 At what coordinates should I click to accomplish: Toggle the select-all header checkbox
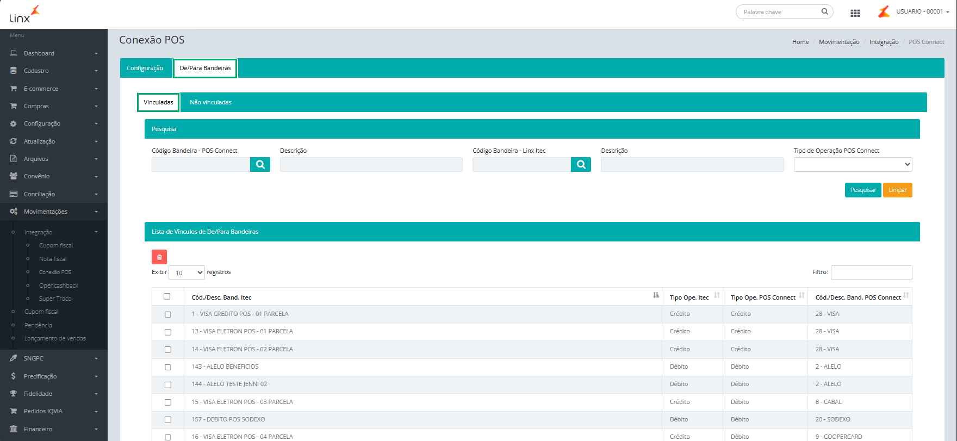tap(167, 296)
